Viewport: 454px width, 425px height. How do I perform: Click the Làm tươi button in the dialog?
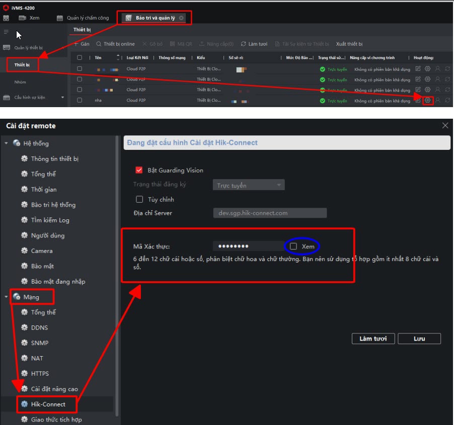[x=373, y=338]
